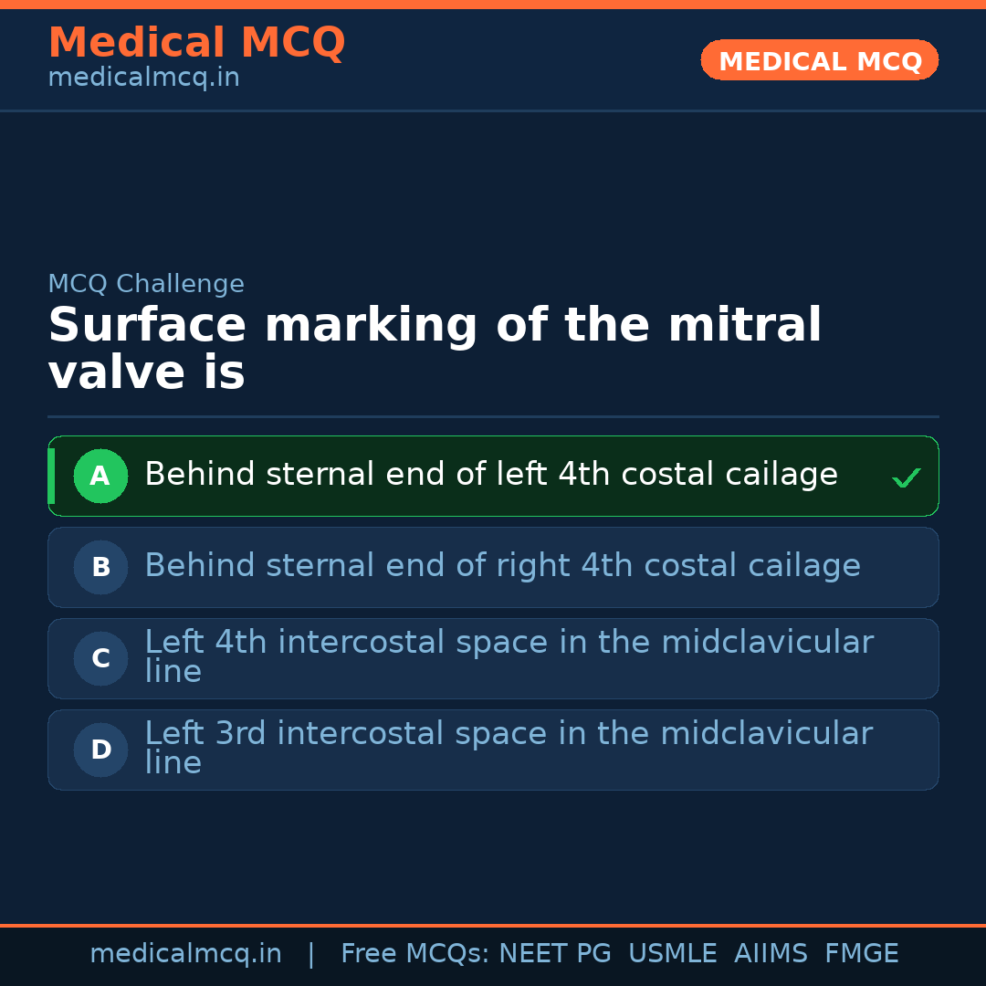Viewport: 986px width, 986px height.
Task: Click the D letter circle icon
Action: [x=100, y=750]
